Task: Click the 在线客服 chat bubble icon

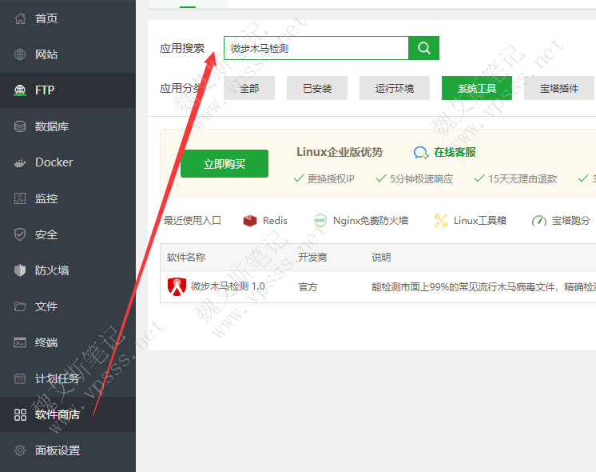Action: click(x=421, y=152)
